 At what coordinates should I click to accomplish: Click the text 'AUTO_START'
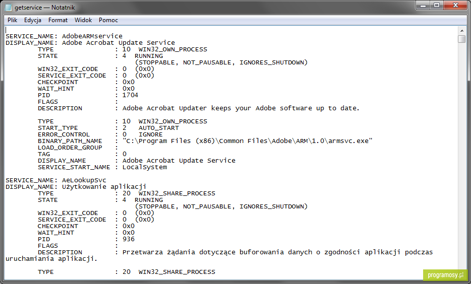159,128
